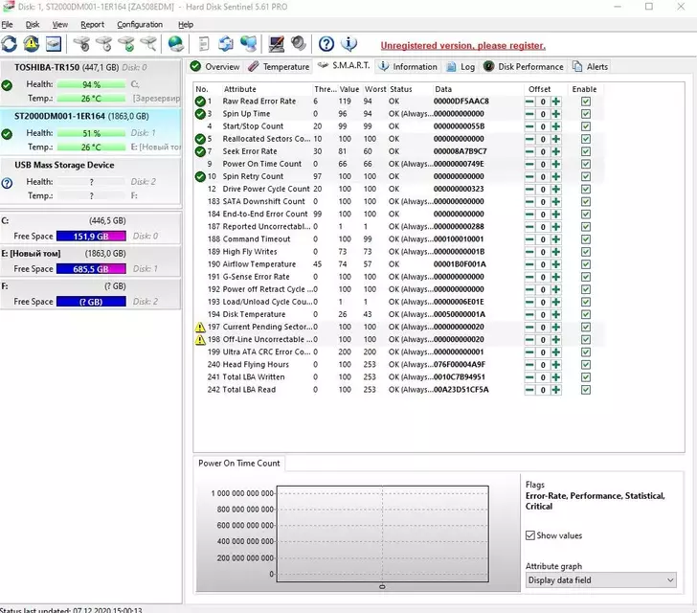Click the E: free space bar 685,5 GB
Viewport: 697px width, 613px height.
coord(91,269)
